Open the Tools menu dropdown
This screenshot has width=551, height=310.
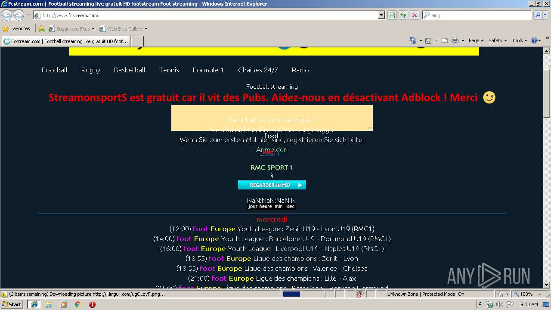click(520, 40)
